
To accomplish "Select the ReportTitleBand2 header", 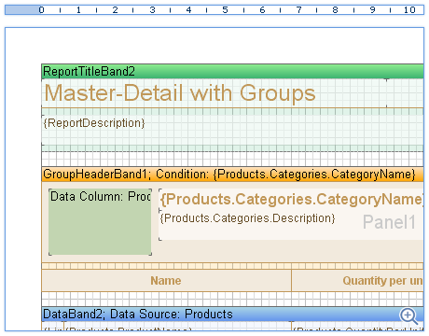I will coord(232,71).
